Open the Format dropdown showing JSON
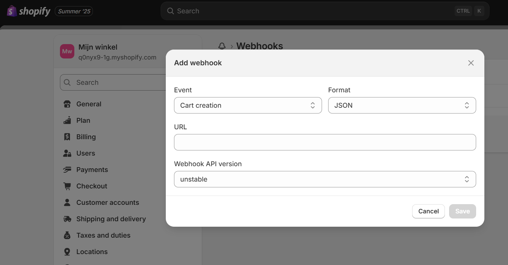The width and height of the screenshot is (508, 265). (402, 105)
